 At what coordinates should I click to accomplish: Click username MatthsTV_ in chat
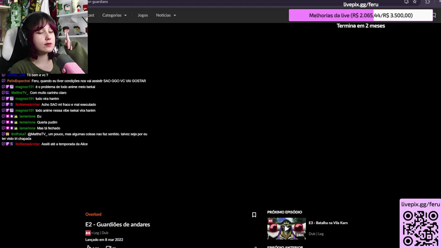click(20, 93)
